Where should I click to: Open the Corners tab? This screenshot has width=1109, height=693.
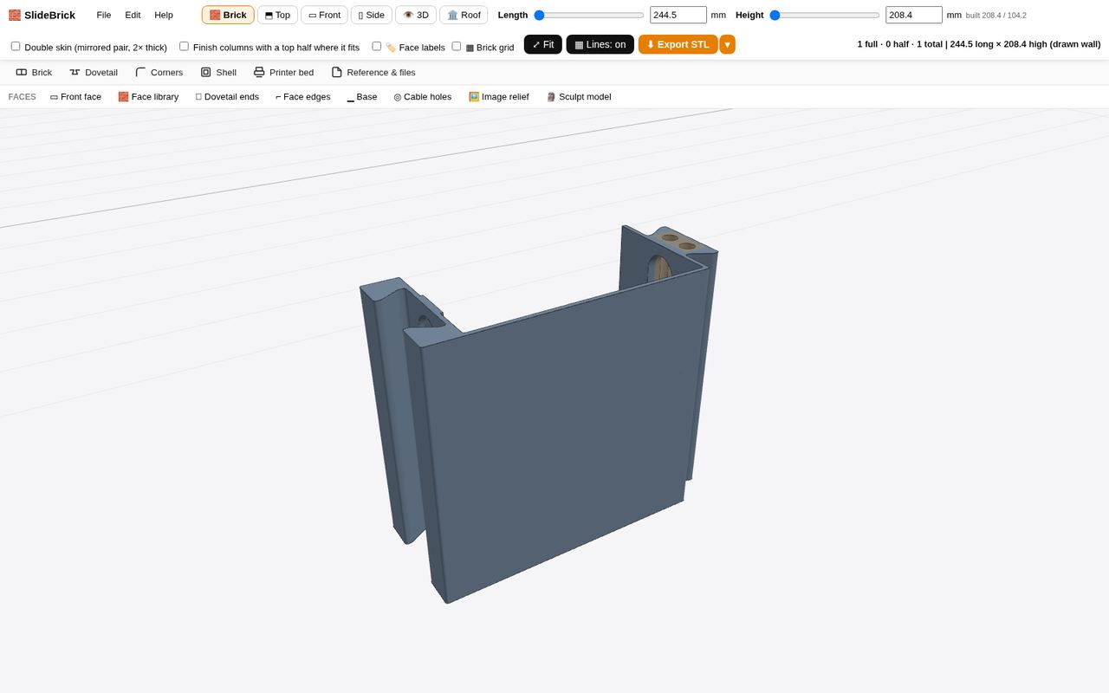[x=159, y=72]
